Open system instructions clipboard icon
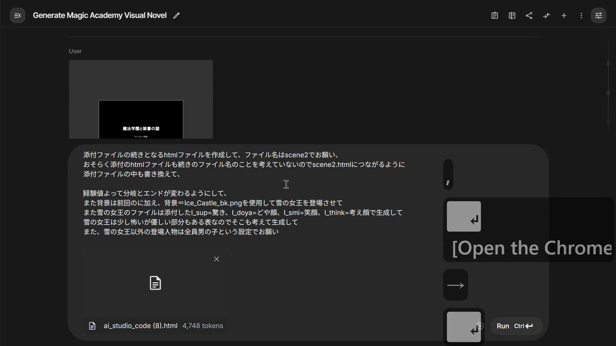Viewport: 616px width, 346px height. point(494,15)
